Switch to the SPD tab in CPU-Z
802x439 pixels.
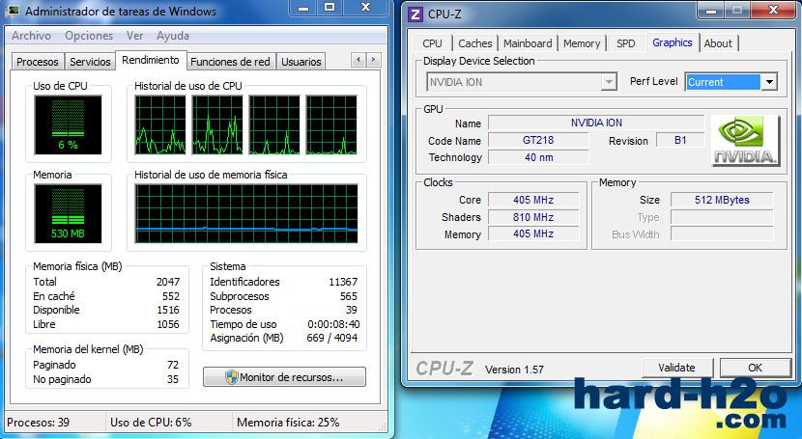[625, 43]
